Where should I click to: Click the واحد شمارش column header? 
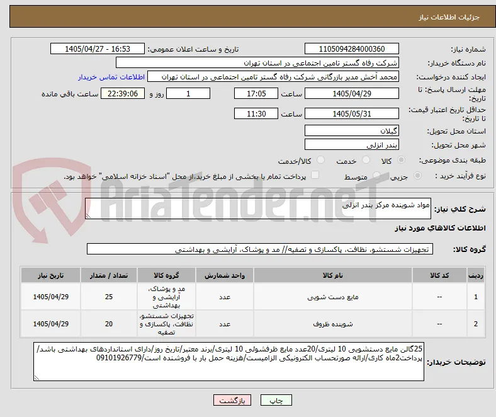tap(225, 275)
